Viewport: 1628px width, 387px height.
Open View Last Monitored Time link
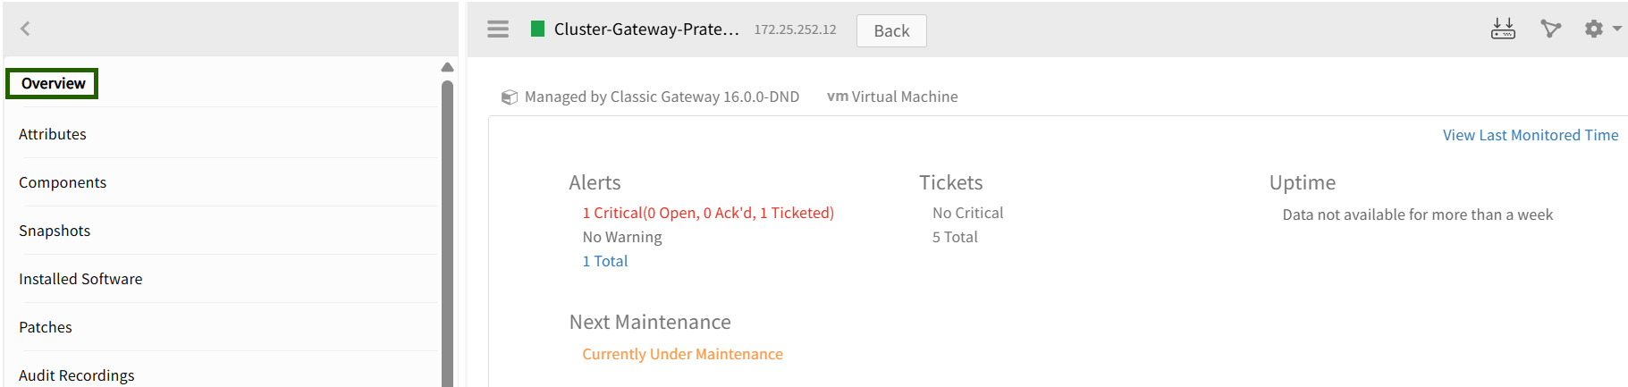(x=1530, y=135)
